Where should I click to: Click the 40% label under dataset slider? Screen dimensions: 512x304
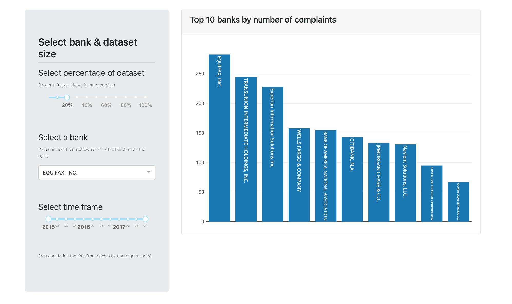click(x=87, y=105)
